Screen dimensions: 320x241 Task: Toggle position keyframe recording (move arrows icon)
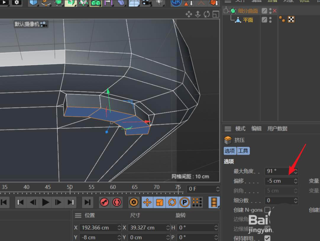click(x=147, y=202)
